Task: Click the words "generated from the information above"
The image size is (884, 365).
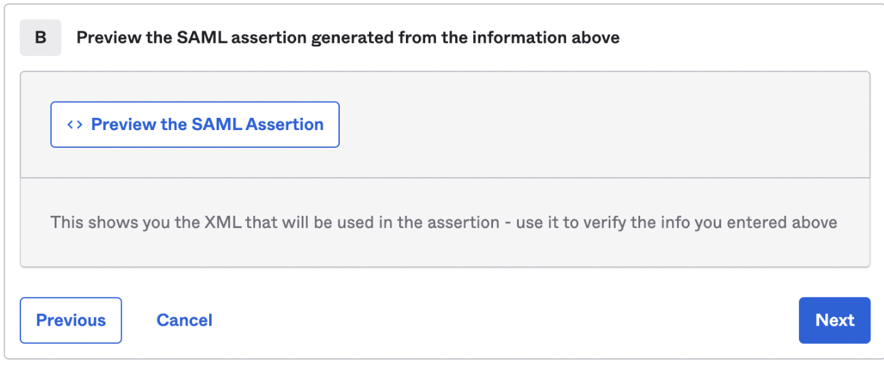Action: (x=464, y=37)
